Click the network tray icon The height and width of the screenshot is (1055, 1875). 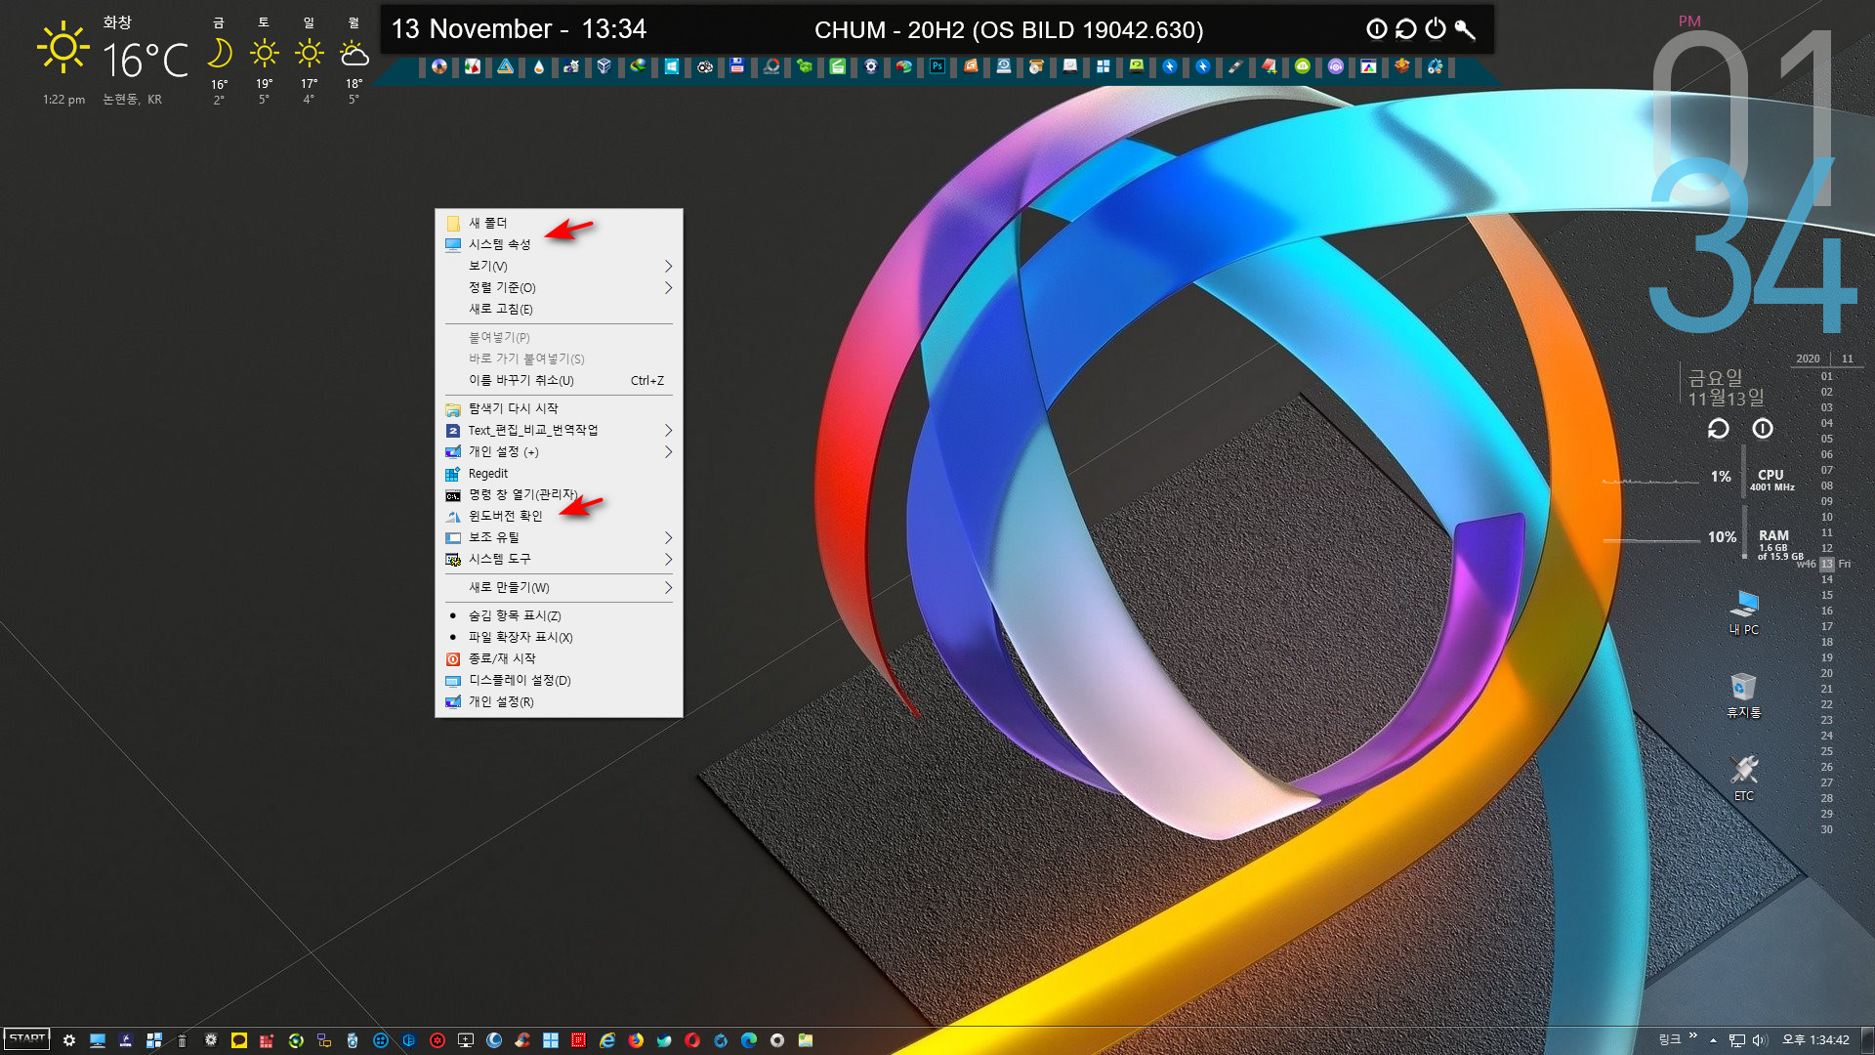coord(1736,1040)
